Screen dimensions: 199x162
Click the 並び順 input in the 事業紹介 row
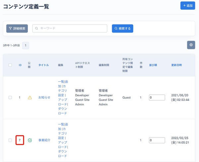157,140
